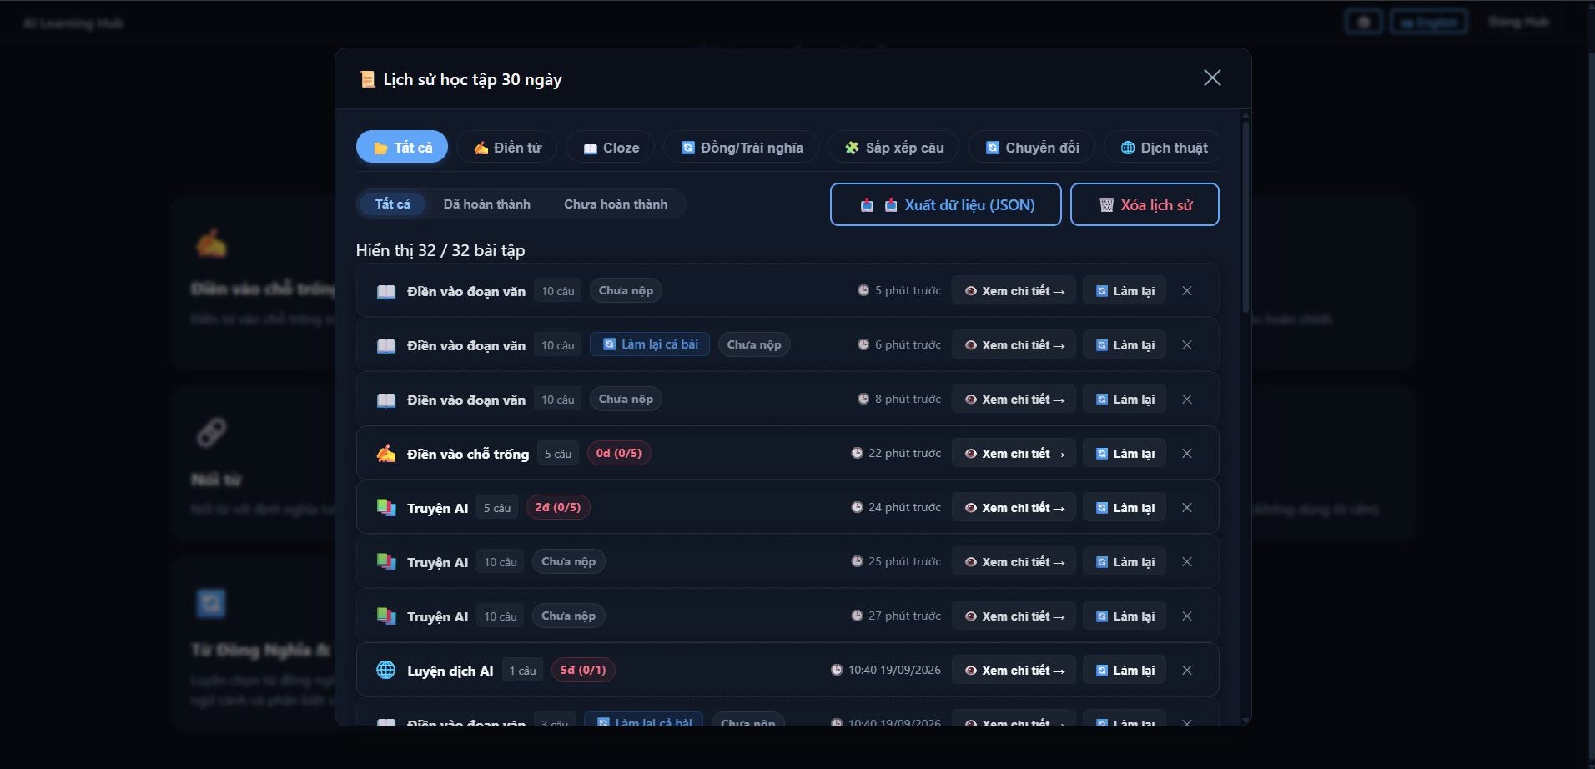
Task: Click the 0đ (0/5) score badge
Action: (x=619, y=453)
